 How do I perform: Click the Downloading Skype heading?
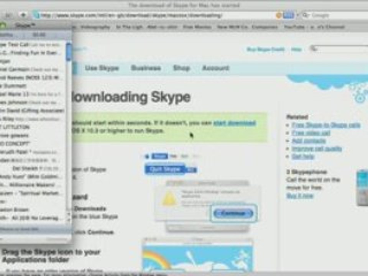(130, 97)
